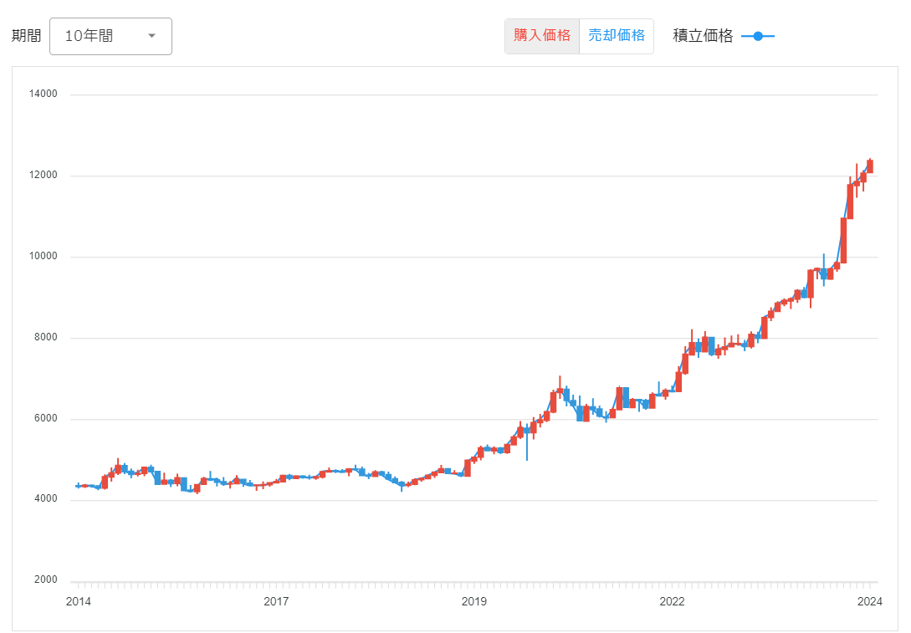
Task: Click the 2019 label on the x-axis
Action: [473, 601]
